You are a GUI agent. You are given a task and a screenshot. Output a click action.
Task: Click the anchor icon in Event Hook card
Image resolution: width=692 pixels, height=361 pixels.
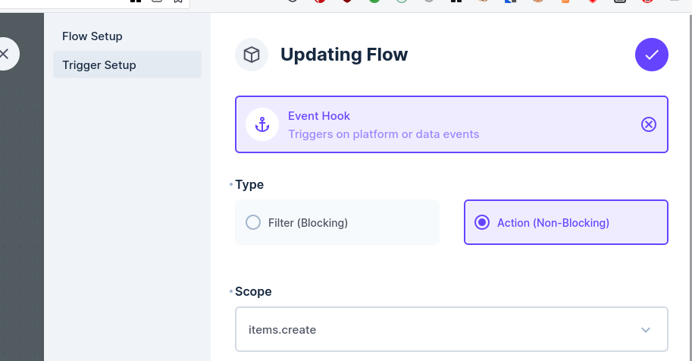click(x=262, y=124)
